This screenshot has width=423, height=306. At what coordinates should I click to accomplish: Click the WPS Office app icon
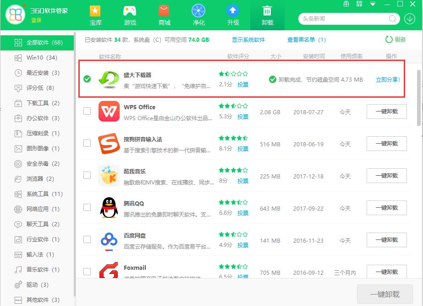(109, 111)
